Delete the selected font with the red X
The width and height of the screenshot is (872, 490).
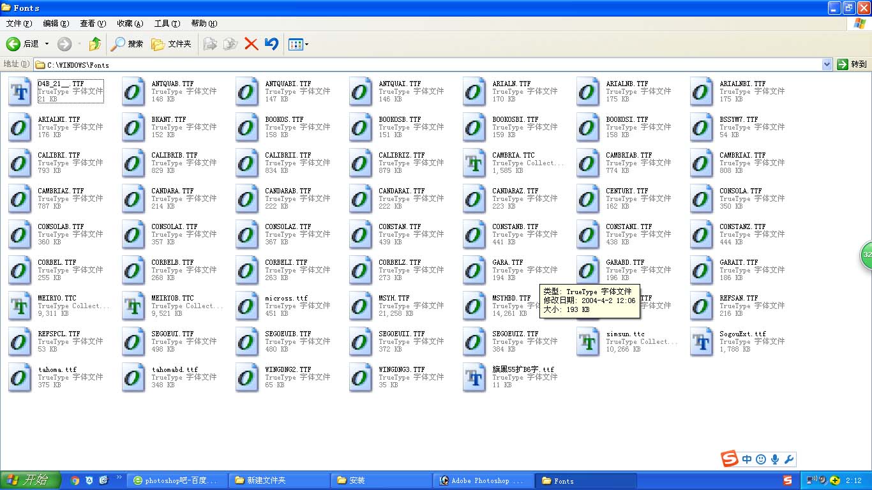tap(252, 44)
